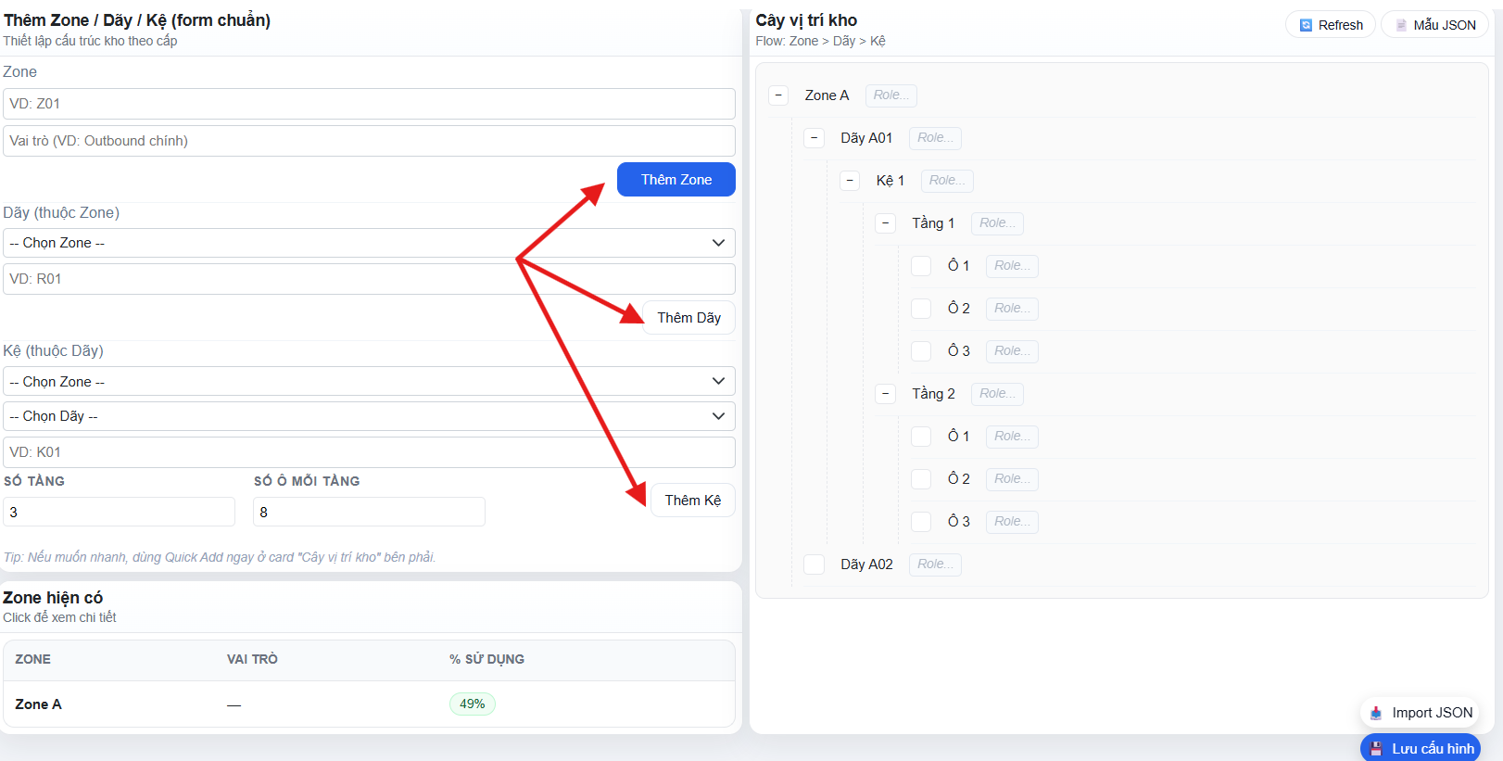Click the Thêm Zone button

click(x=676, y=180)
